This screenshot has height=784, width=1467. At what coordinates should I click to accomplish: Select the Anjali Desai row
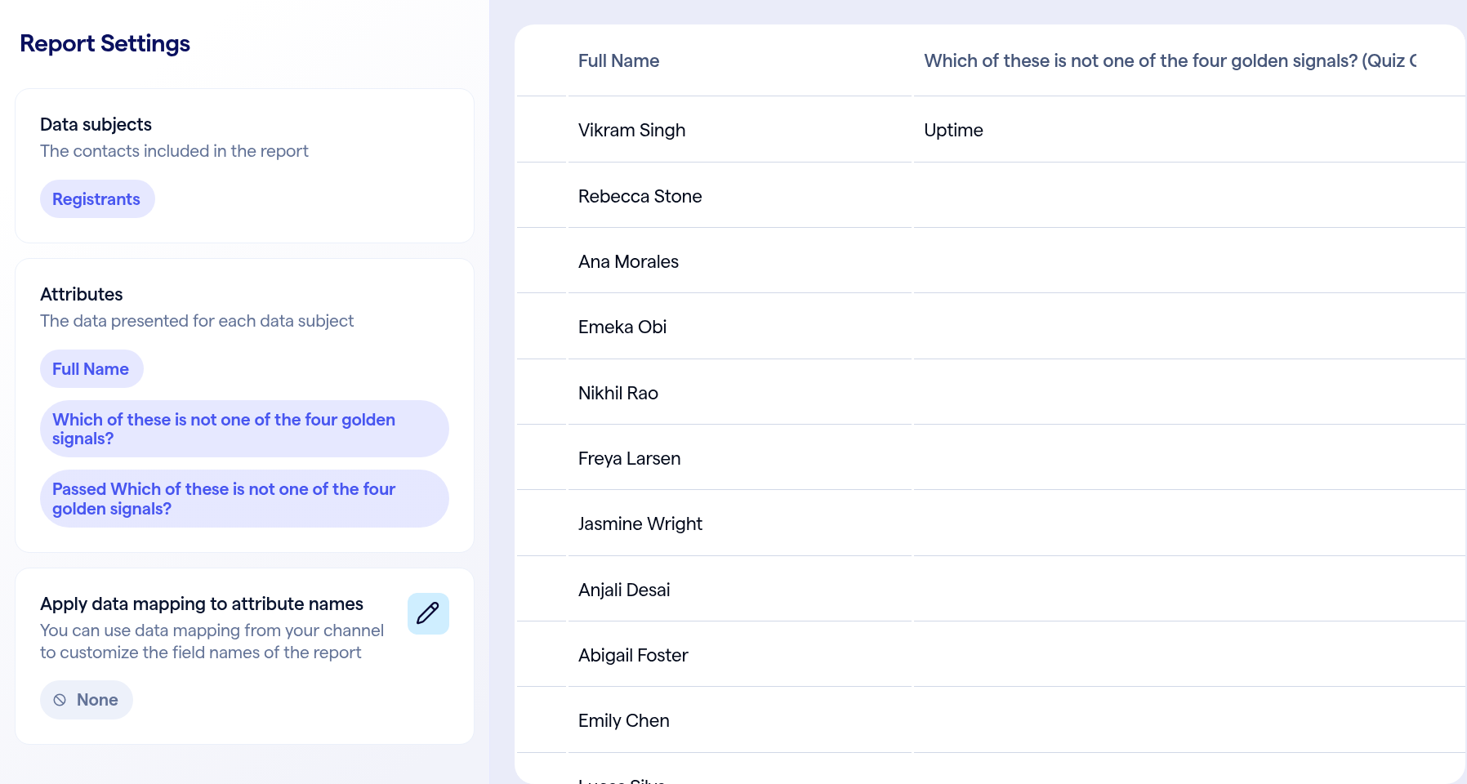coord(991,590)
